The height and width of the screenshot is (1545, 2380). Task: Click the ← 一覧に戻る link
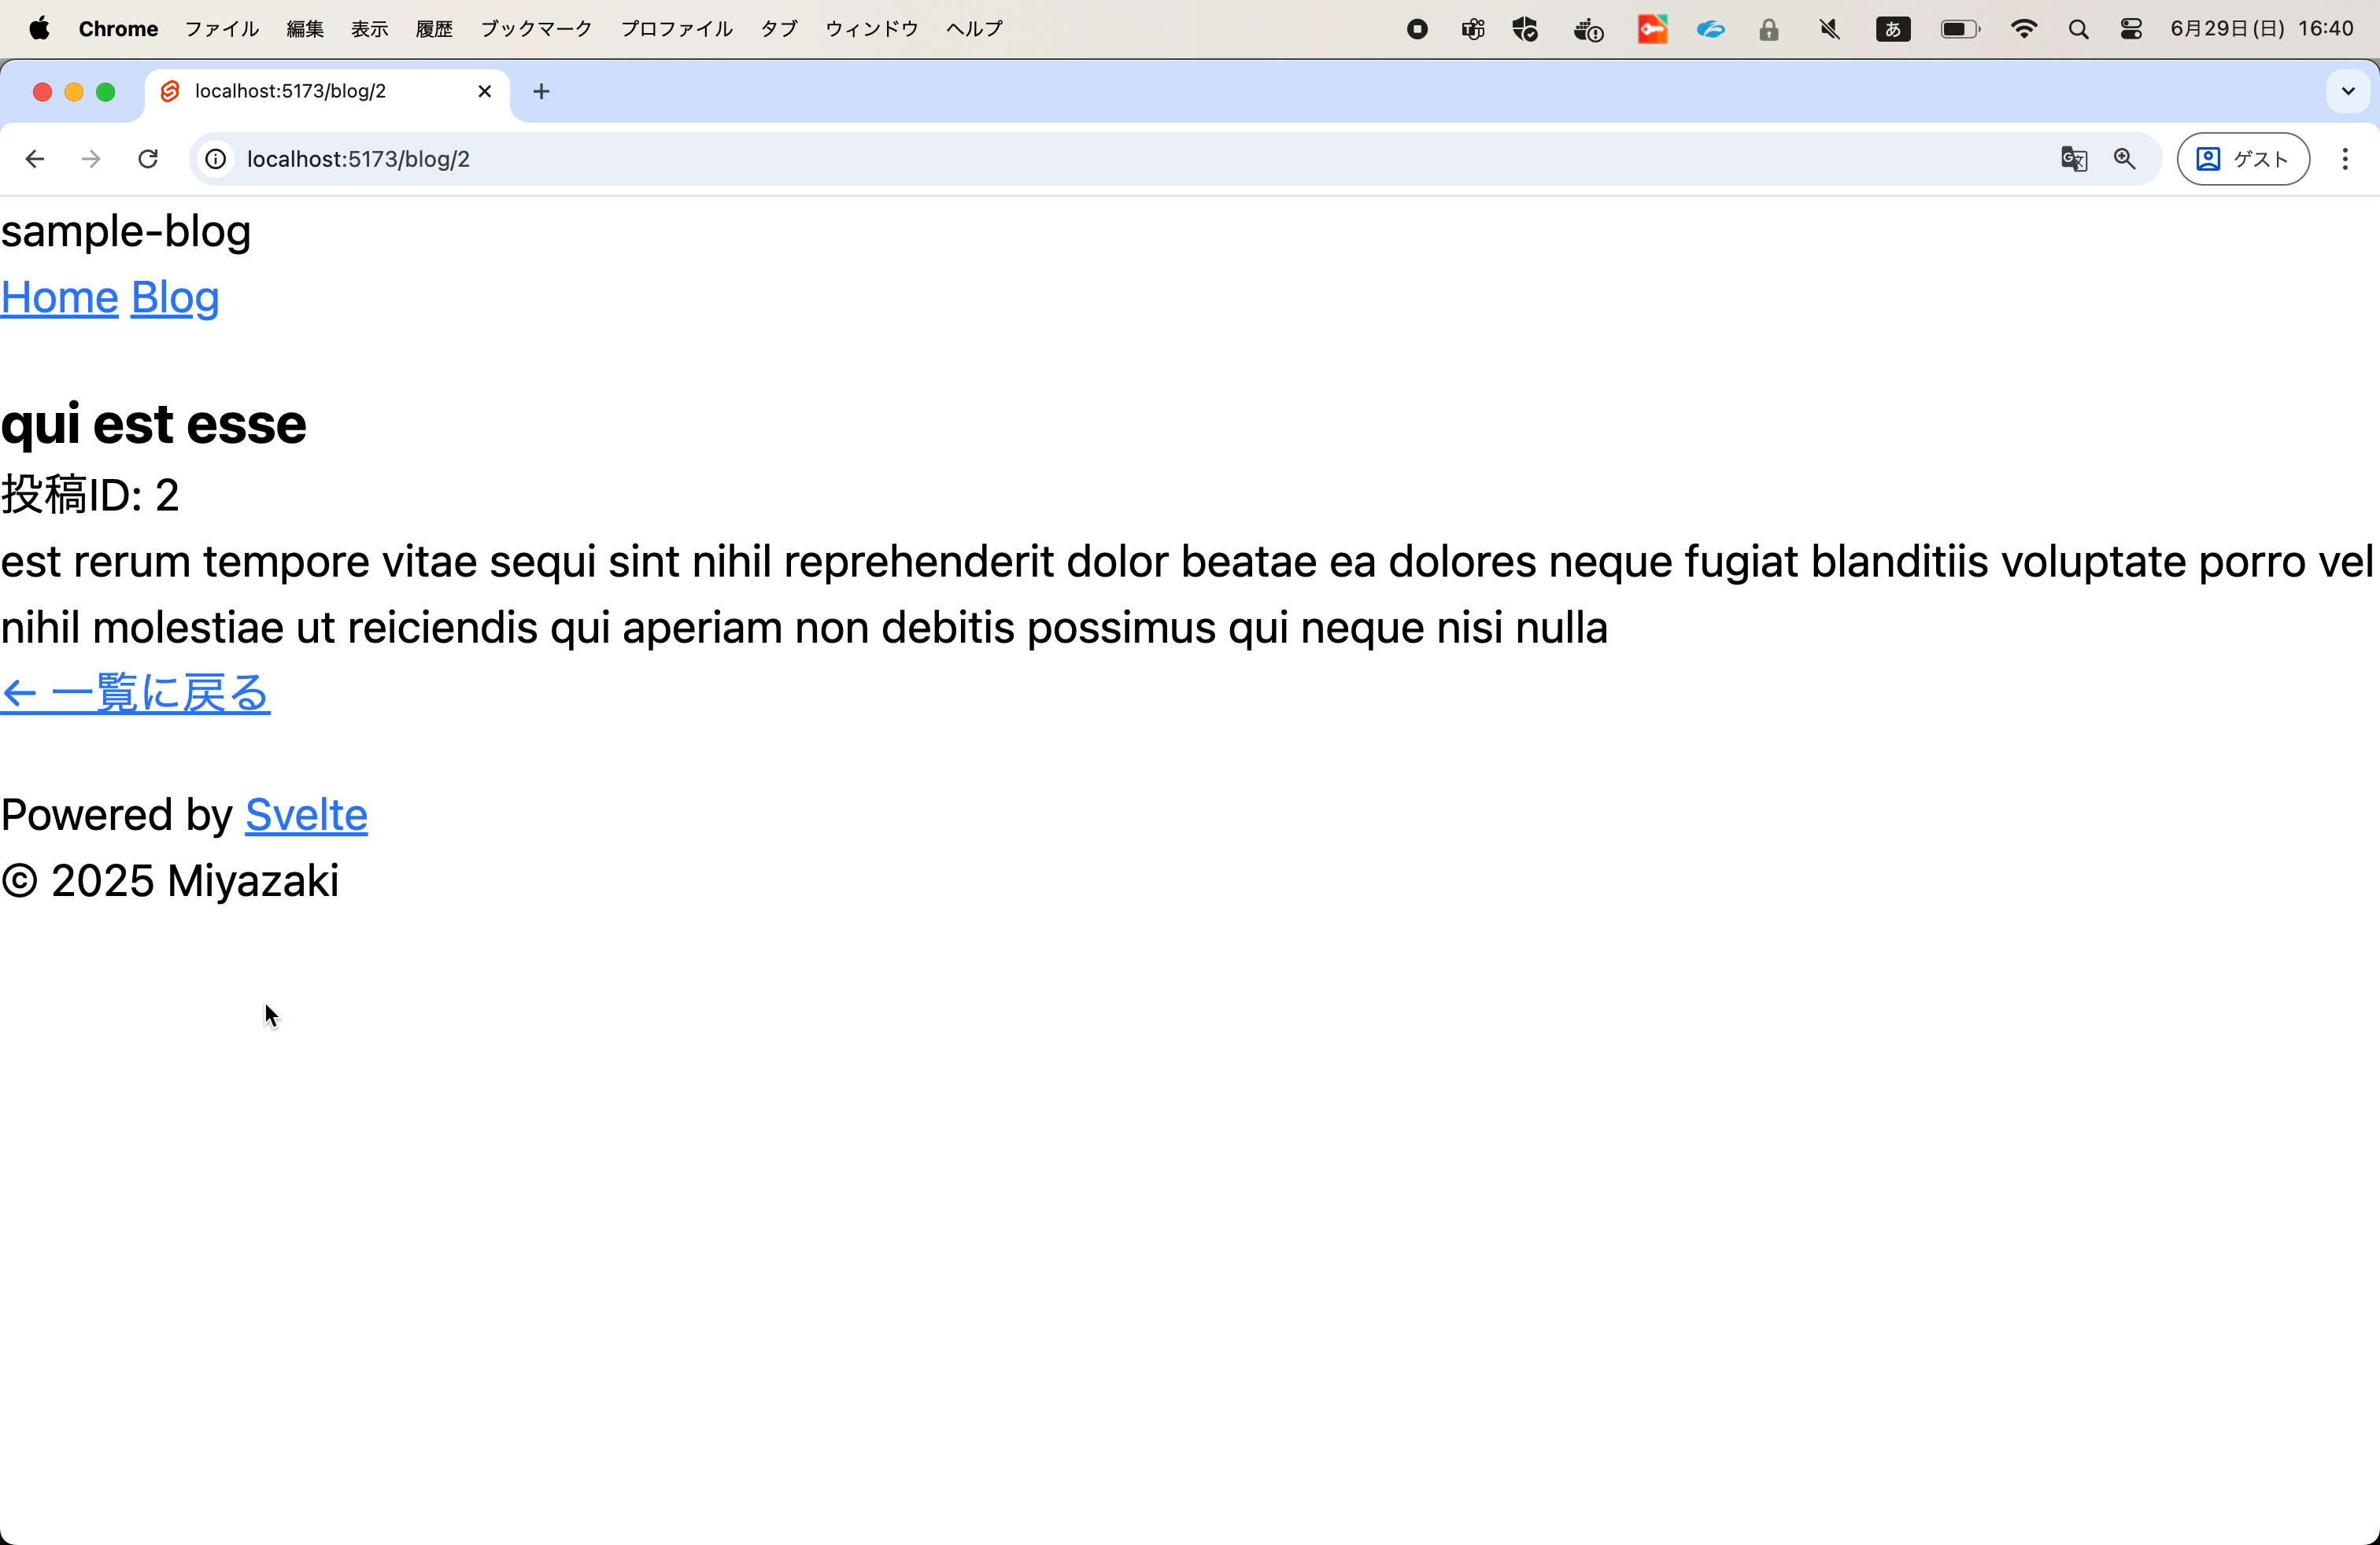(x=135, y=692)
